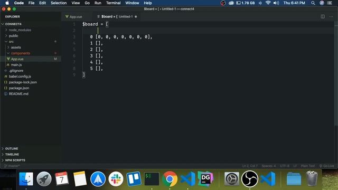Expand the node_modules folder
Viewport: 338px width, 190px height.
click(20, 30)
